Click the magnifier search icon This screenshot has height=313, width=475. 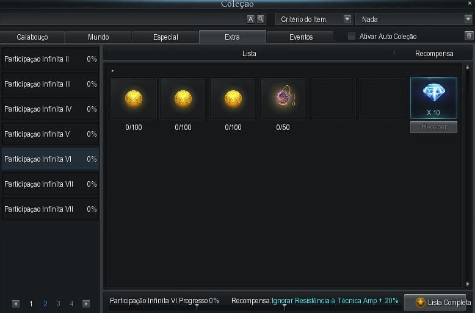(x=261, y=20)
